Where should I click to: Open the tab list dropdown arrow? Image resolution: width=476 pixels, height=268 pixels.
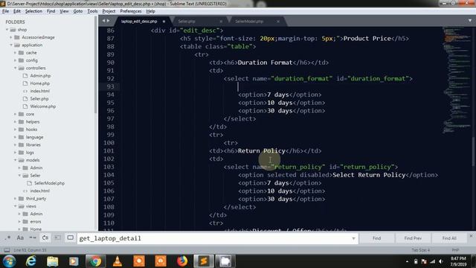tap(470, 21)
